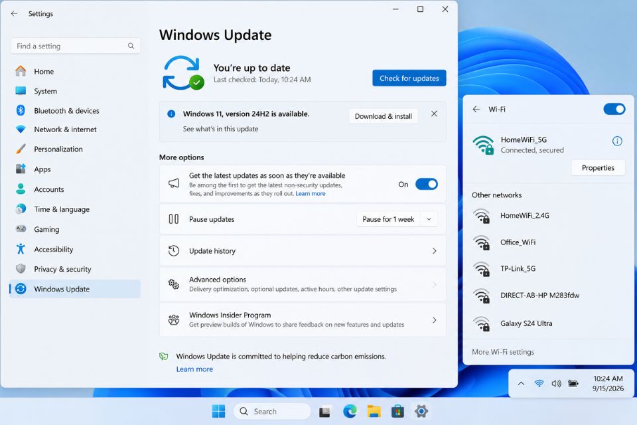Open Apps settings page
The width and height of the screenshot is (637, 425).
pyautogui.click(x=75, y=169)
